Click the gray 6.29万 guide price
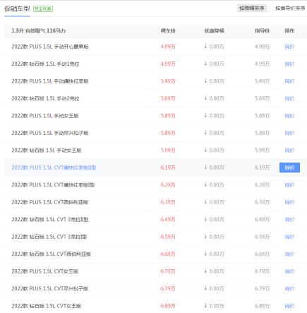The image size is (307, 313). tap(263, 185)
